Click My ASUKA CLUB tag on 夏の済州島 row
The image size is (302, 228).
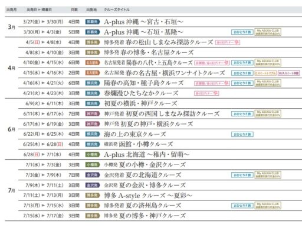pos(268,206)
